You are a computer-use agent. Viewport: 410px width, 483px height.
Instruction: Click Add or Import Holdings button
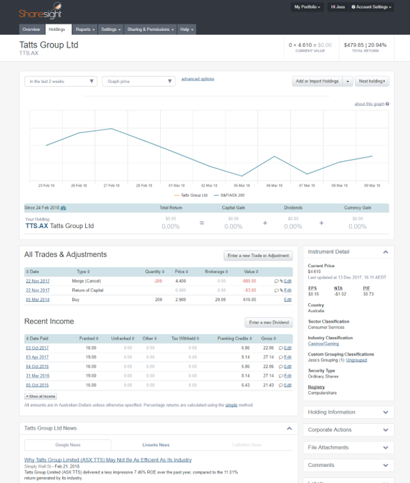click(x=317, y=81)
